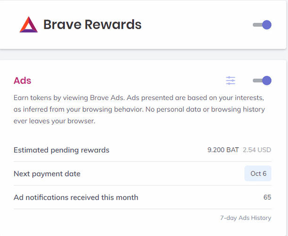The height and width of the screenshot is (236, 288).
Task: Click the Estimated pending rewards label
Action: point(61,150)
